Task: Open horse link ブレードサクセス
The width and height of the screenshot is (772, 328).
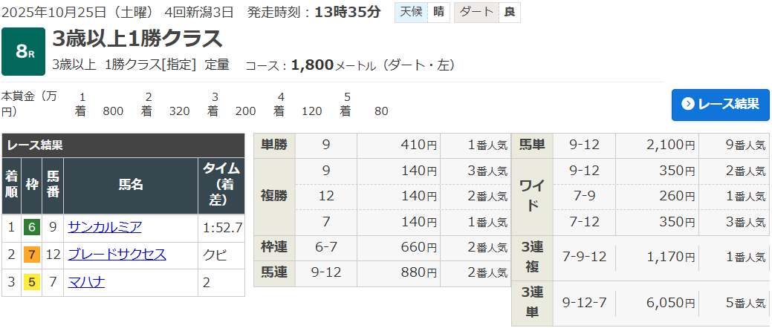Action: tap(117, 255)
